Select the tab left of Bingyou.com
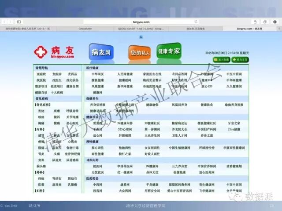The width and height of the screenshot is (282, 211). pyautogui.click(x=196, y=29)
